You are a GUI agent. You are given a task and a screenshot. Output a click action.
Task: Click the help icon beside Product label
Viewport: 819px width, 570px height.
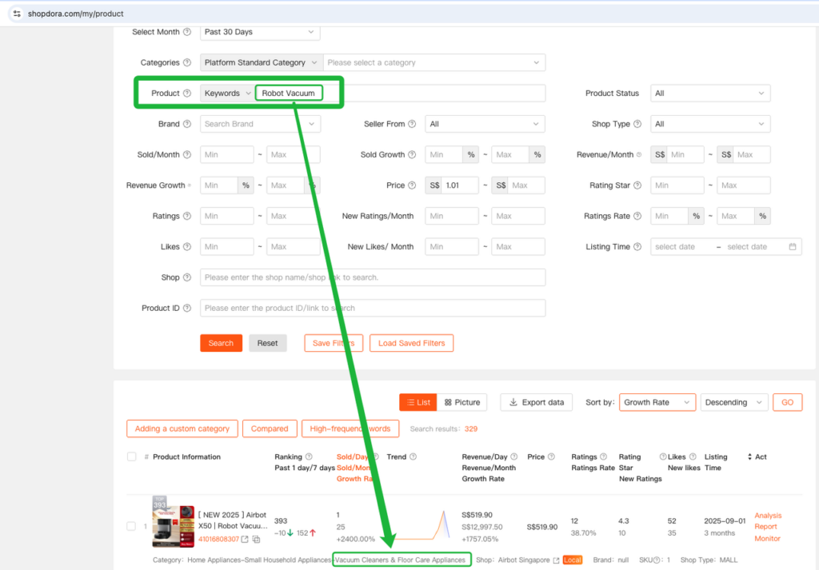(x=187, y=94)
